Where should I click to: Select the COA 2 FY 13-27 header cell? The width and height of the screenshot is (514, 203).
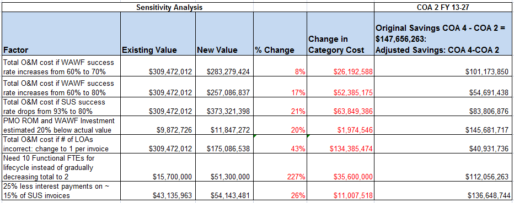pyautogui.click(x=444, y=6)
